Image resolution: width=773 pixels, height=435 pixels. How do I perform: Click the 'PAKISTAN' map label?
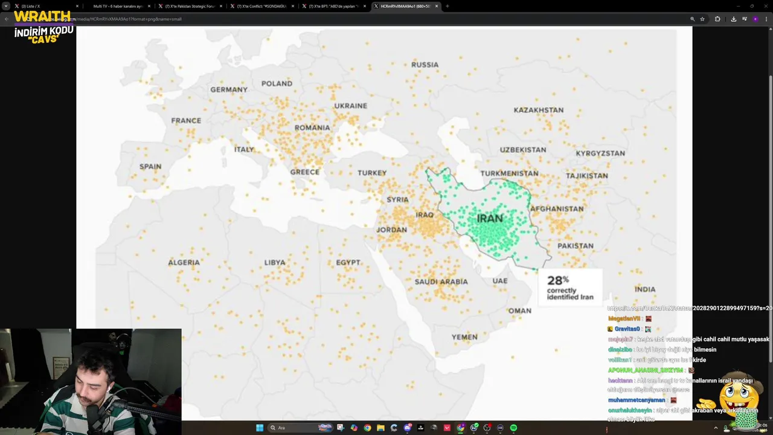[x=575, y=246]
